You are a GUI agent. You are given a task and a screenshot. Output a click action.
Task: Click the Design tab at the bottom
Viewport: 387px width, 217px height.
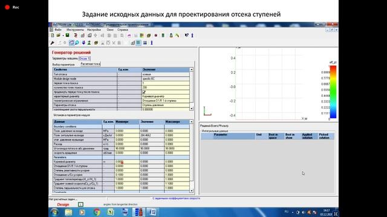pyautogui.click(x=63, y=205)
